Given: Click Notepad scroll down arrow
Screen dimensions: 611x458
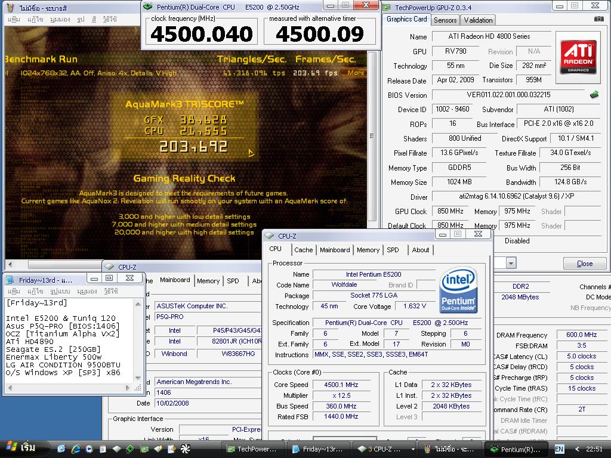Looking at the screenshot, I should (x=138, y=377).
